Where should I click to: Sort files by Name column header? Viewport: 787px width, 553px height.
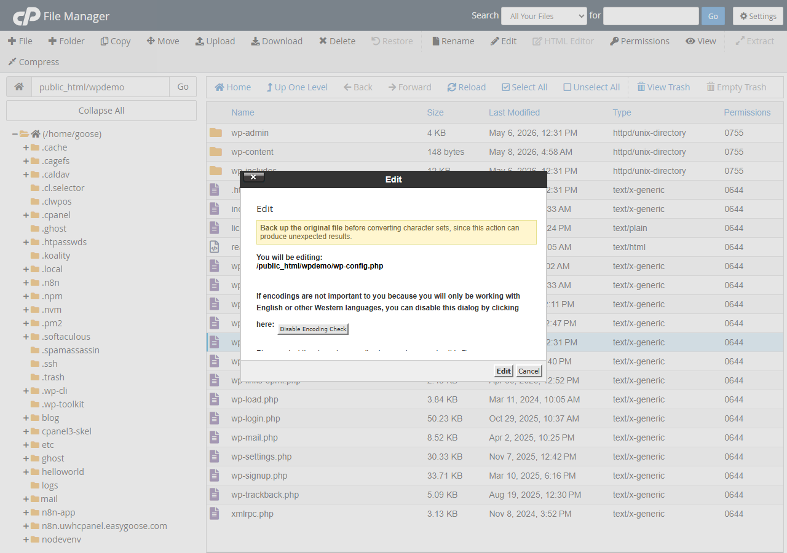[243, 112]
